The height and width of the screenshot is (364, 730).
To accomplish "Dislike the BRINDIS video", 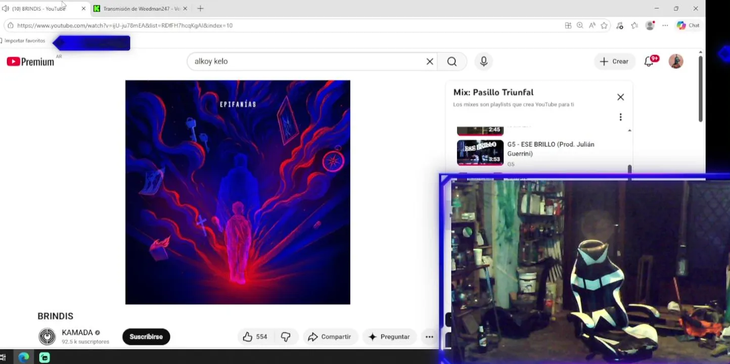I will pos(286,337).
